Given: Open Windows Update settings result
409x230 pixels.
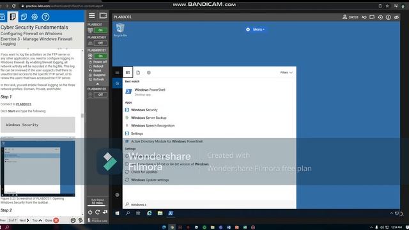Looking at the screenshot, I should point(210,180).
